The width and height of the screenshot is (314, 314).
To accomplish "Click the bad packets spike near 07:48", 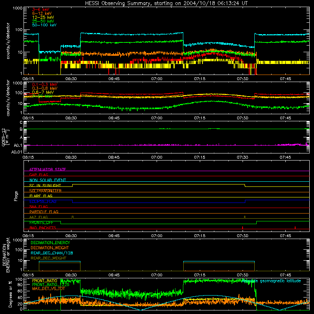I will (295, 228).
